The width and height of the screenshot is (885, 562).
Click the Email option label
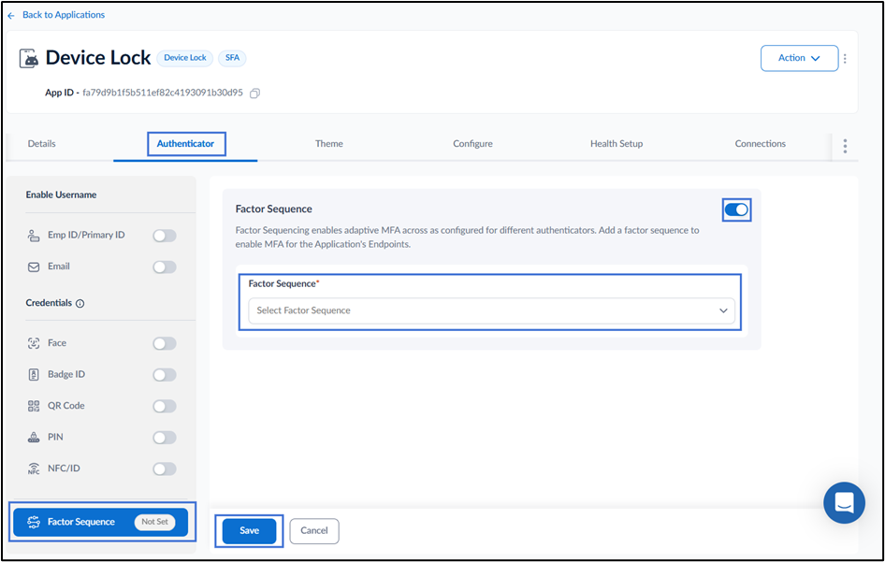[59, 267]
